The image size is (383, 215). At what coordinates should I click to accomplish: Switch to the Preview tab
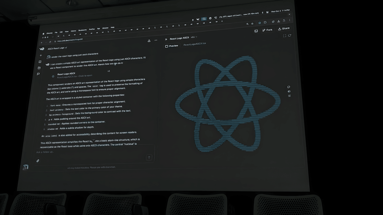171,46
